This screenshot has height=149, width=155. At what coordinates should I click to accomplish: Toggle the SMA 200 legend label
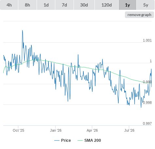[93, 140]
